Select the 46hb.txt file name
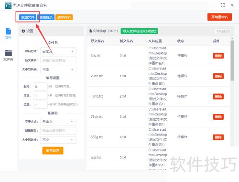Viewport: 239px width, 182px height. 97,96
